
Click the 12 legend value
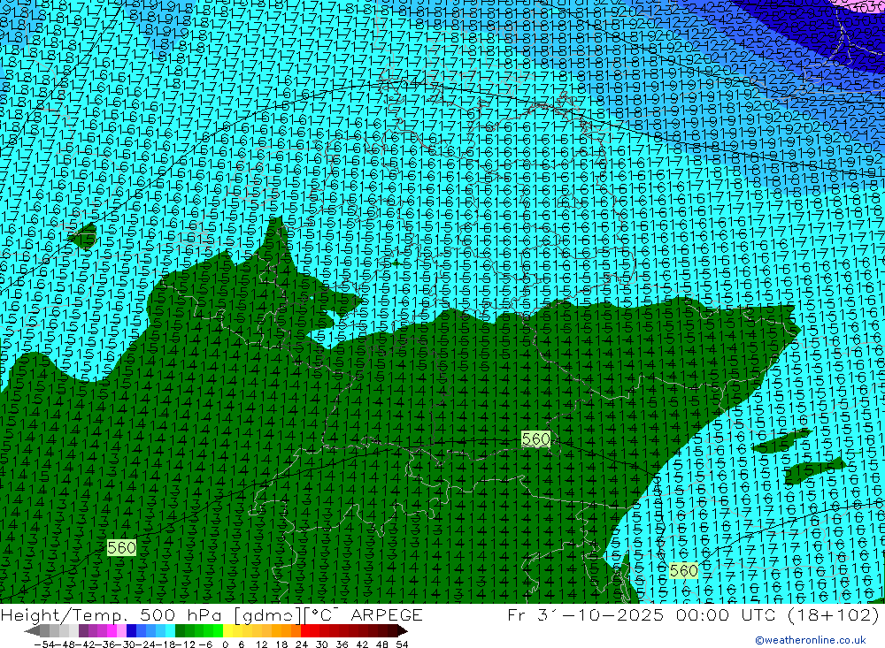coord(261,644)
